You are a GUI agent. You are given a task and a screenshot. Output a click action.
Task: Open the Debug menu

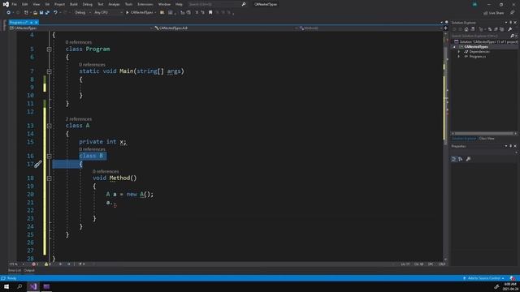(x=88, y=4)
